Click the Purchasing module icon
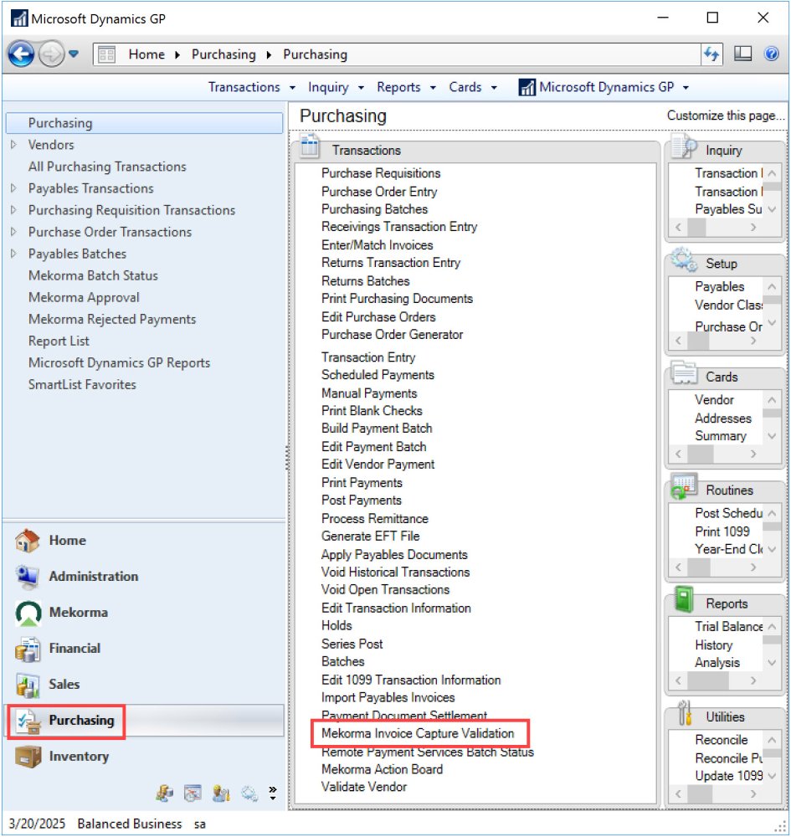Image resolution: width=791 pixels, height=837 pixels. pos(28,721)
